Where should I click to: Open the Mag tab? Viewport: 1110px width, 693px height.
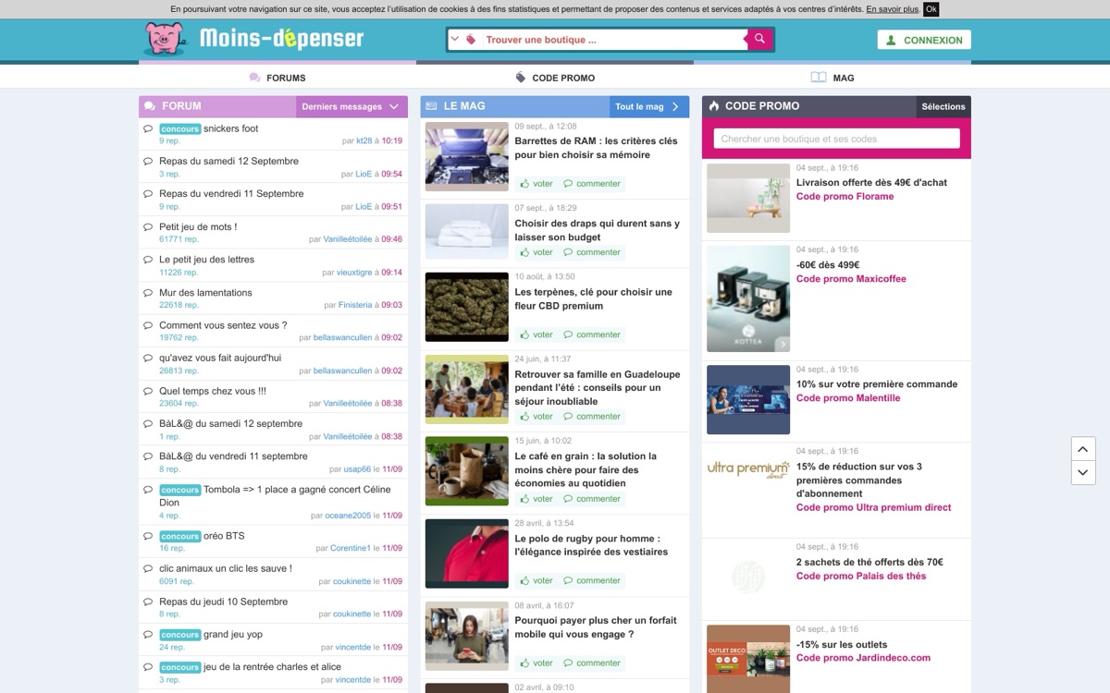[x=832, y=78]
